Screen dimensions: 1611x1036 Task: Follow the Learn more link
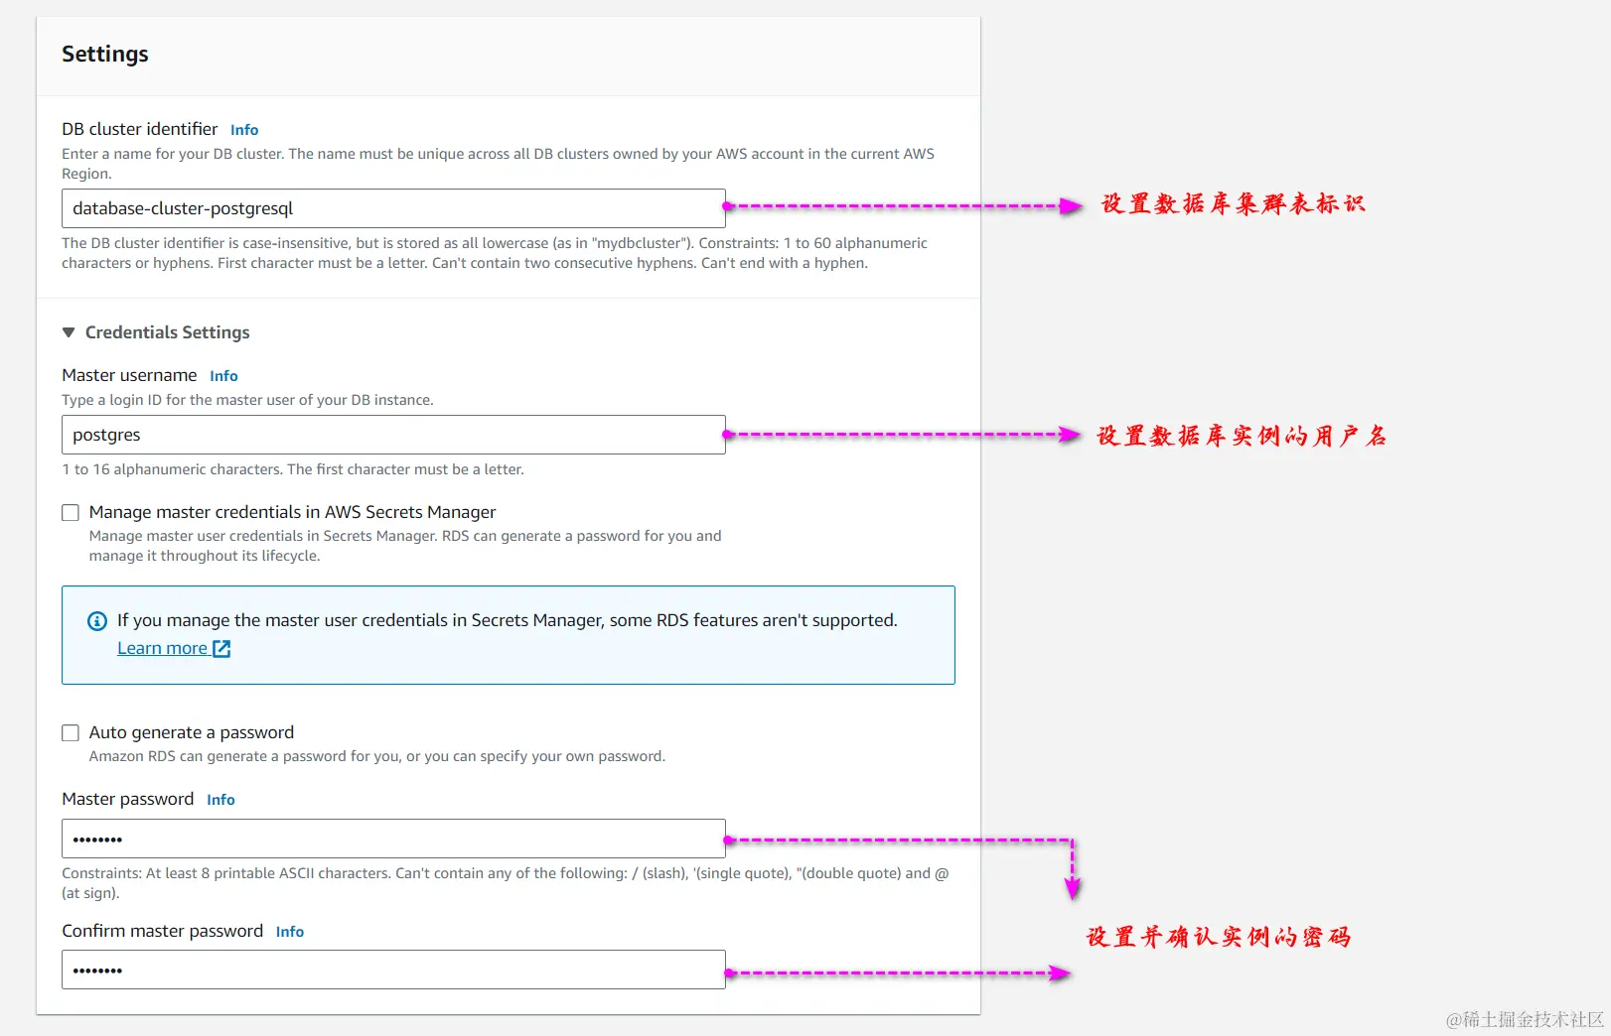tap(162, 648)
